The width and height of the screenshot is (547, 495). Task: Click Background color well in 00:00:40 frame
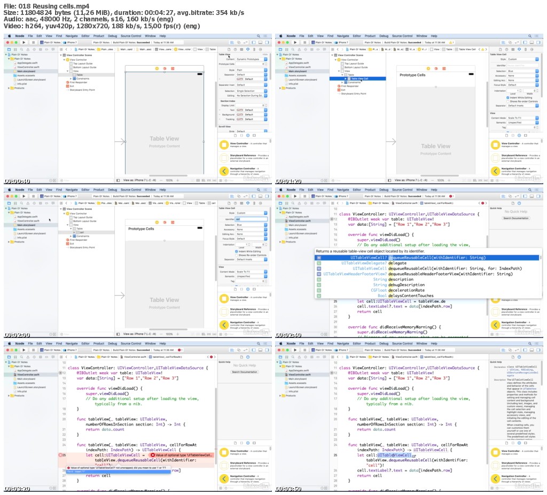tap(240, 114)
